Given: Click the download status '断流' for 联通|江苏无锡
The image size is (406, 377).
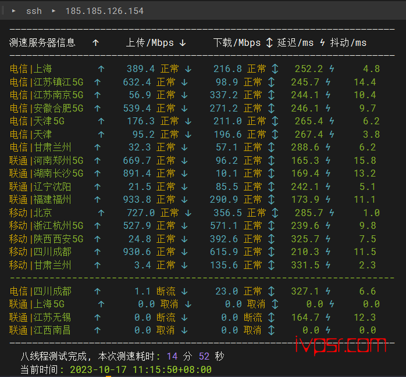Looking at the screenshot, I should coord(252,318).
